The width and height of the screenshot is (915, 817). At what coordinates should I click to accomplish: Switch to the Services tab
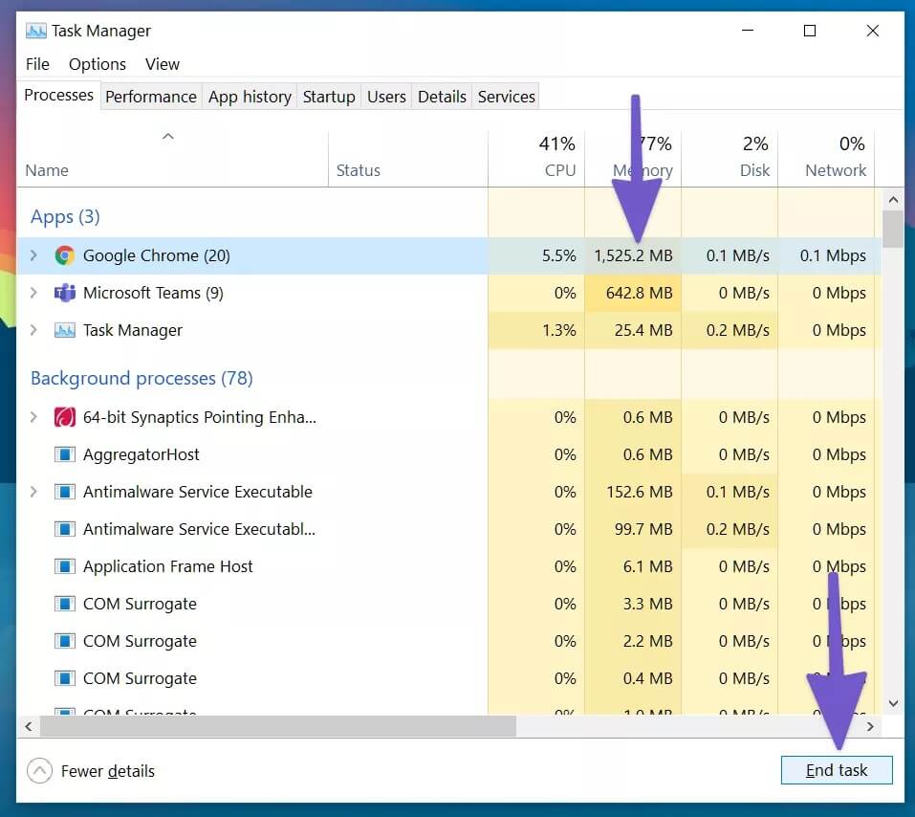[506, 97]
